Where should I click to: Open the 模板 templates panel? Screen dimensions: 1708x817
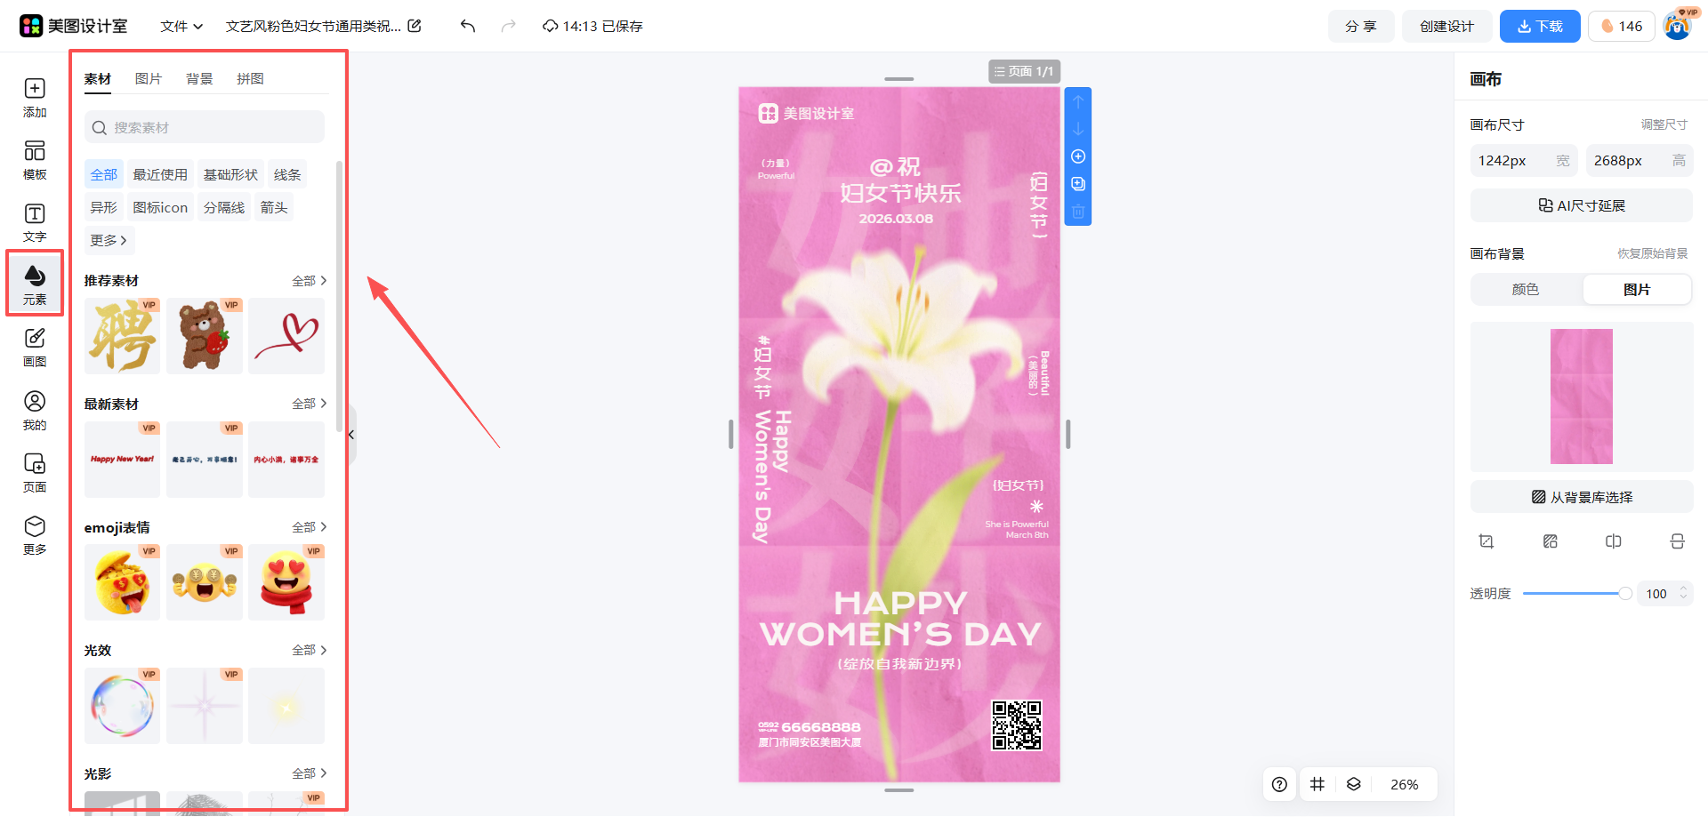(35, 159)
